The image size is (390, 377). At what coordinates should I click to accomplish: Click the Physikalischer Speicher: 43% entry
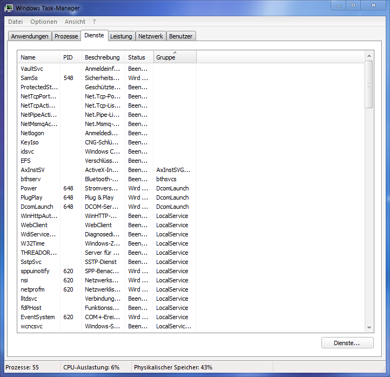pyautogui.click(x=173, y=367)
